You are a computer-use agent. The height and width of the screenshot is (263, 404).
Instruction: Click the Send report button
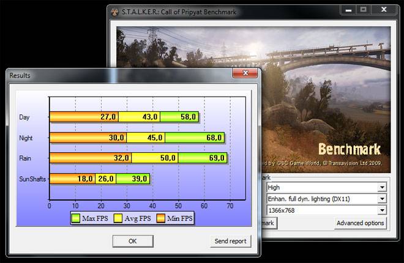[x=230, y=241]
